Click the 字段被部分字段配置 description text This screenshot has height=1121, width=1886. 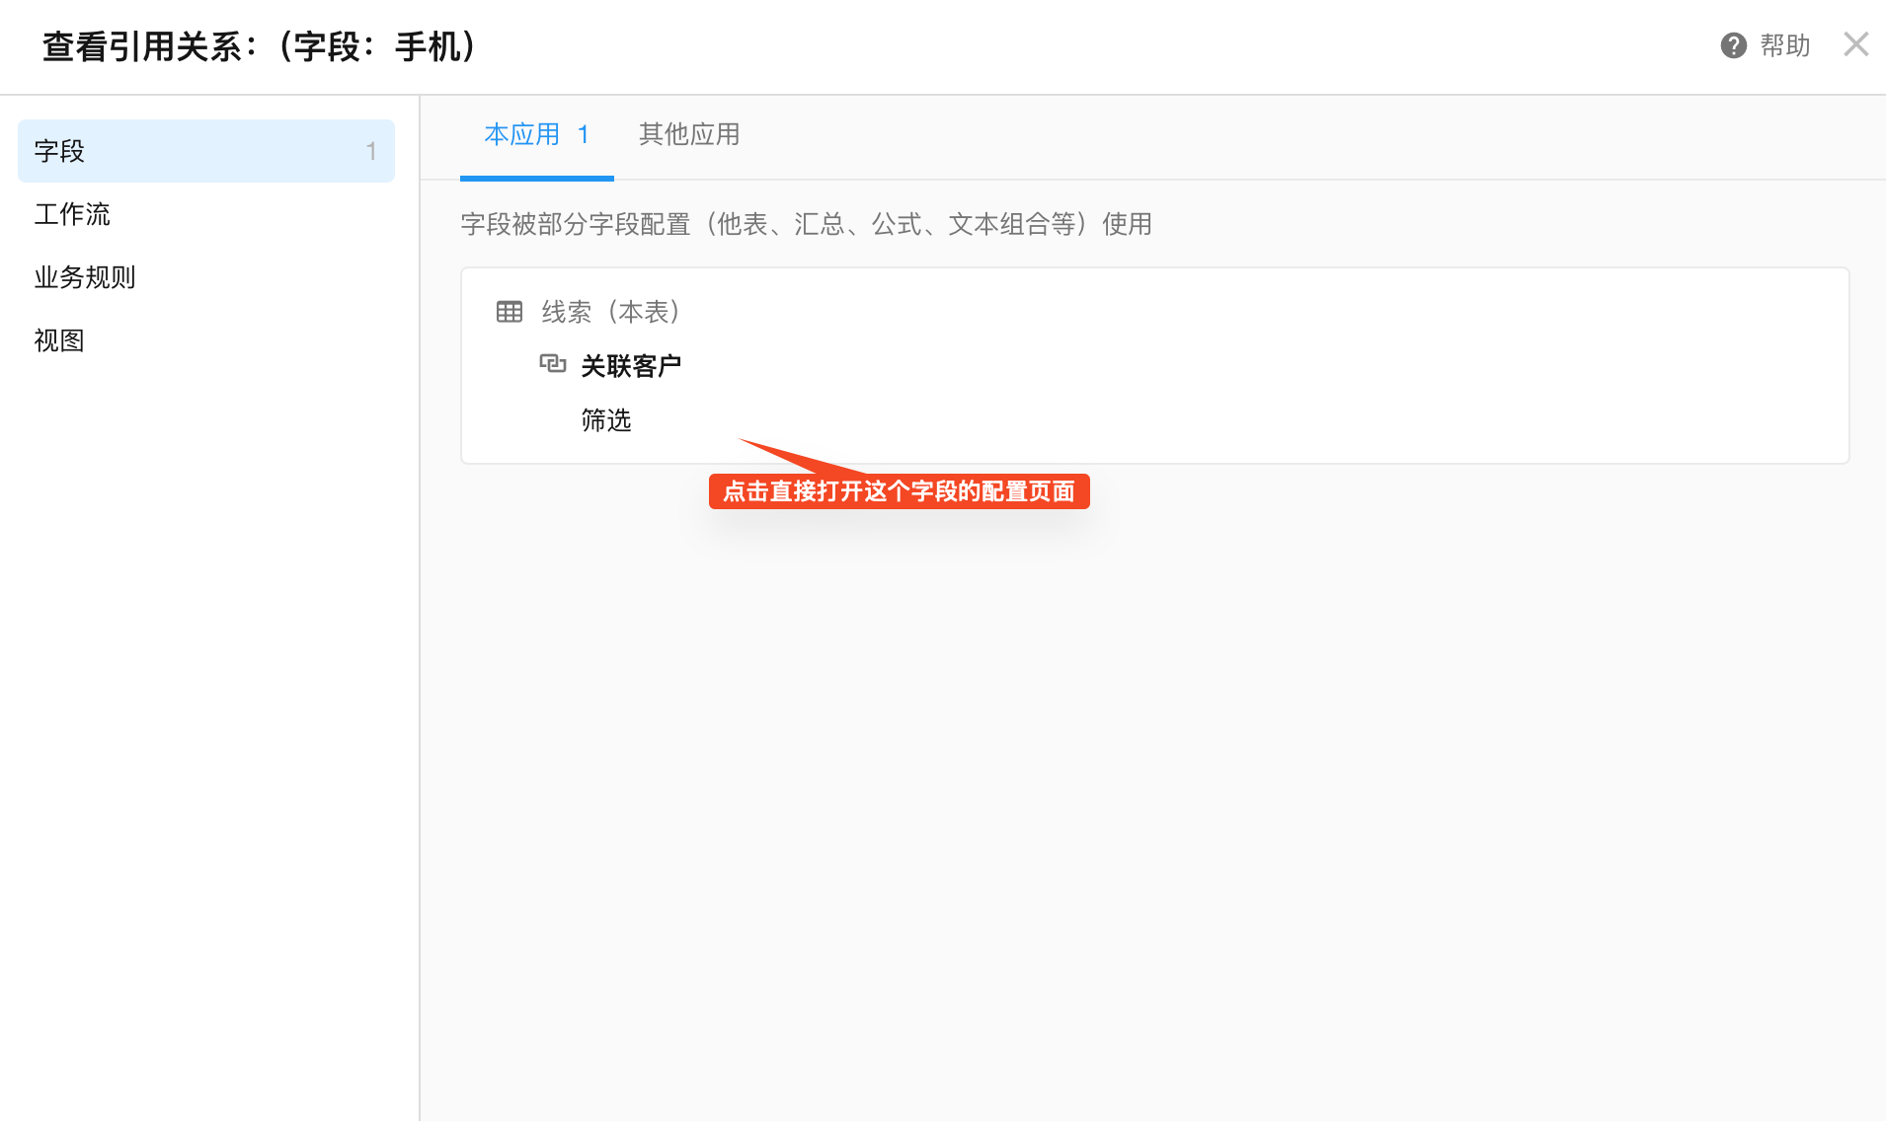[x=806, y=224]
